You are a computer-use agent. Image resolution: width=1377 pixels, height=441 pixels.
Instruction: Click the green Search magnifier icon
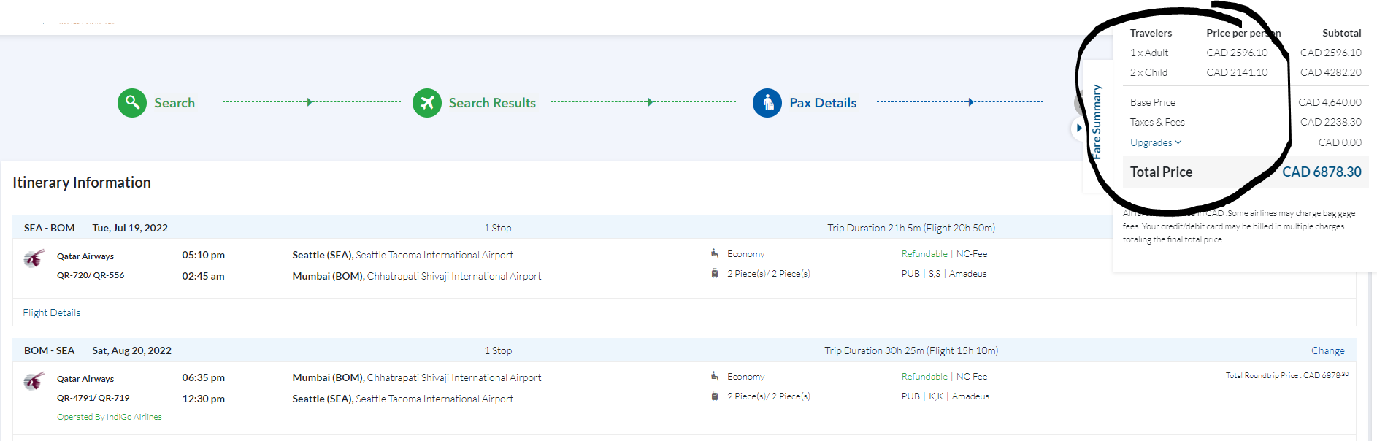coord(132,103)
